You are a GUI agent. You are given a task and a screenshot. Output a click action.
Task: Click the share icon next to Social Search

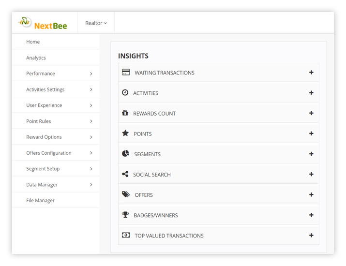[x=125, y=174]
